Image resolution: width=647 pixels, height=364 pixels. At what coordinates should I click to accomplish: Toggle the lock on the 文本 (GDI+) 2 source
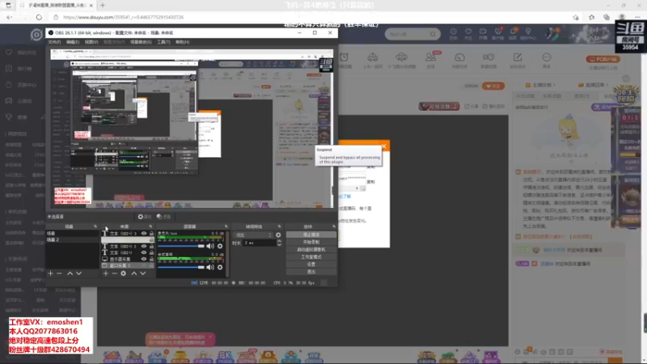(x=151, y=247)
